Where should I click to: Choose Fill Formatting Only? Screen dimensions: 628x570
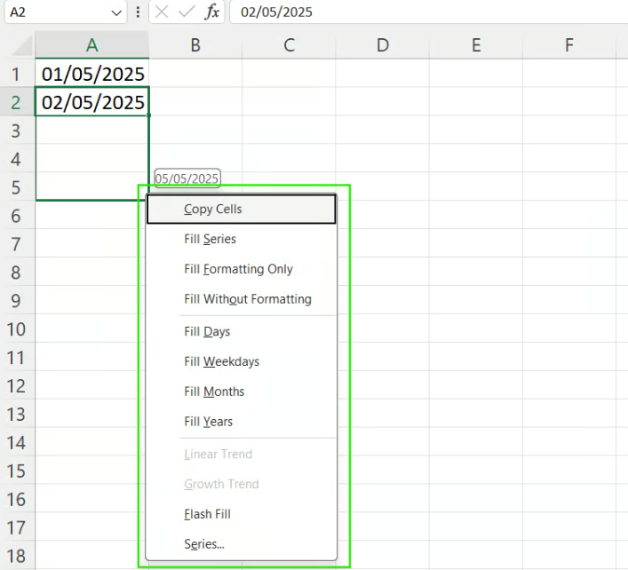point(238,269)
